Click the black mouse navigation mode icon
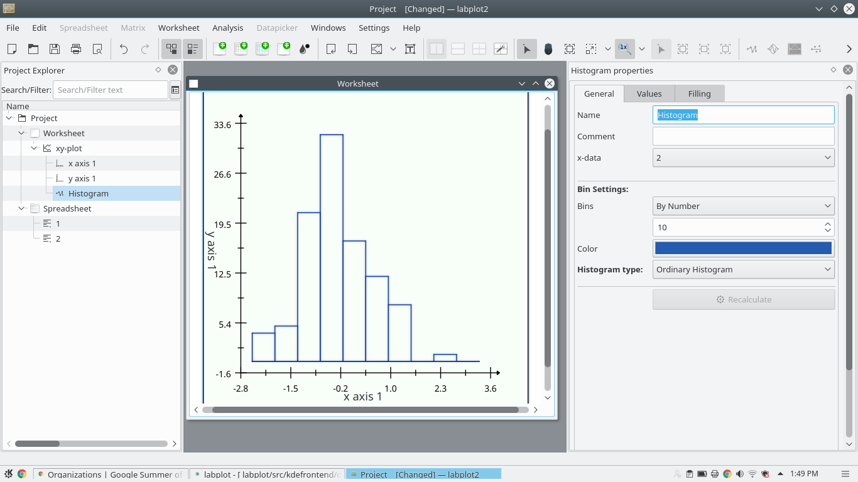The height and width of the screenshot is (482, 858). 548,49
